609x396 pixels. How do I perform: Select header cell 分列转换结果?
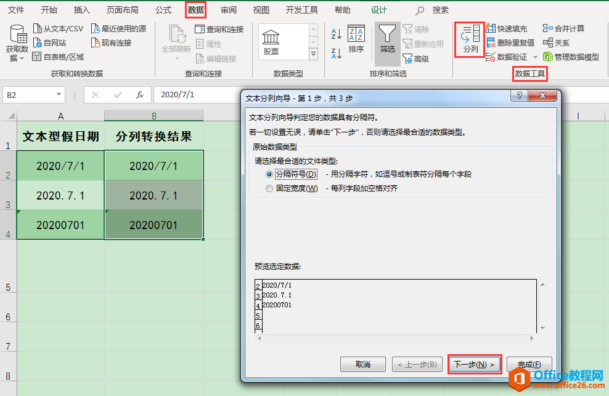154,136
